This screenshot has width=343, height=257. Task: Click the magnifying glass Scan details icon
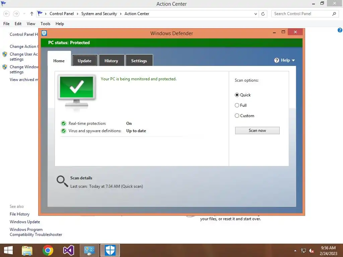click(62, 181)
